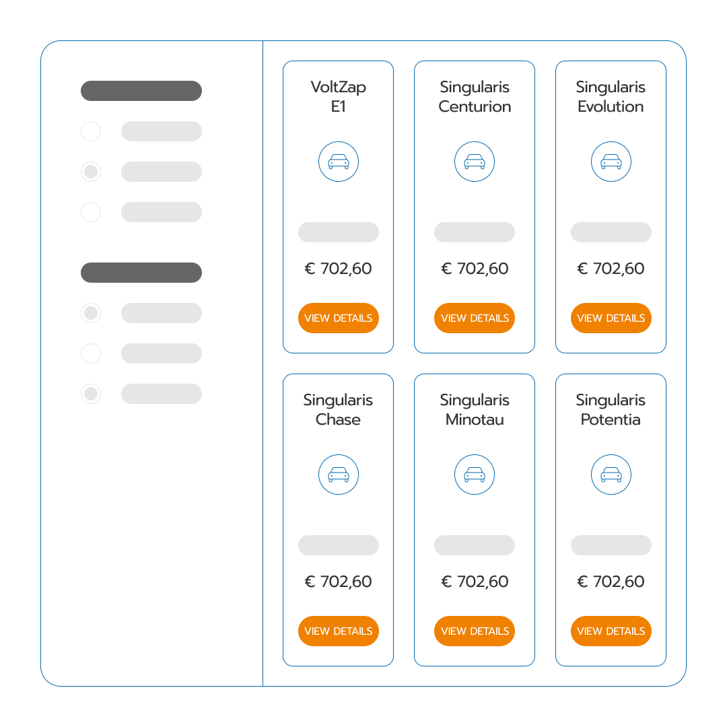
Task: Select middle radio option in second filter group
Action: (x=91, y=353)
